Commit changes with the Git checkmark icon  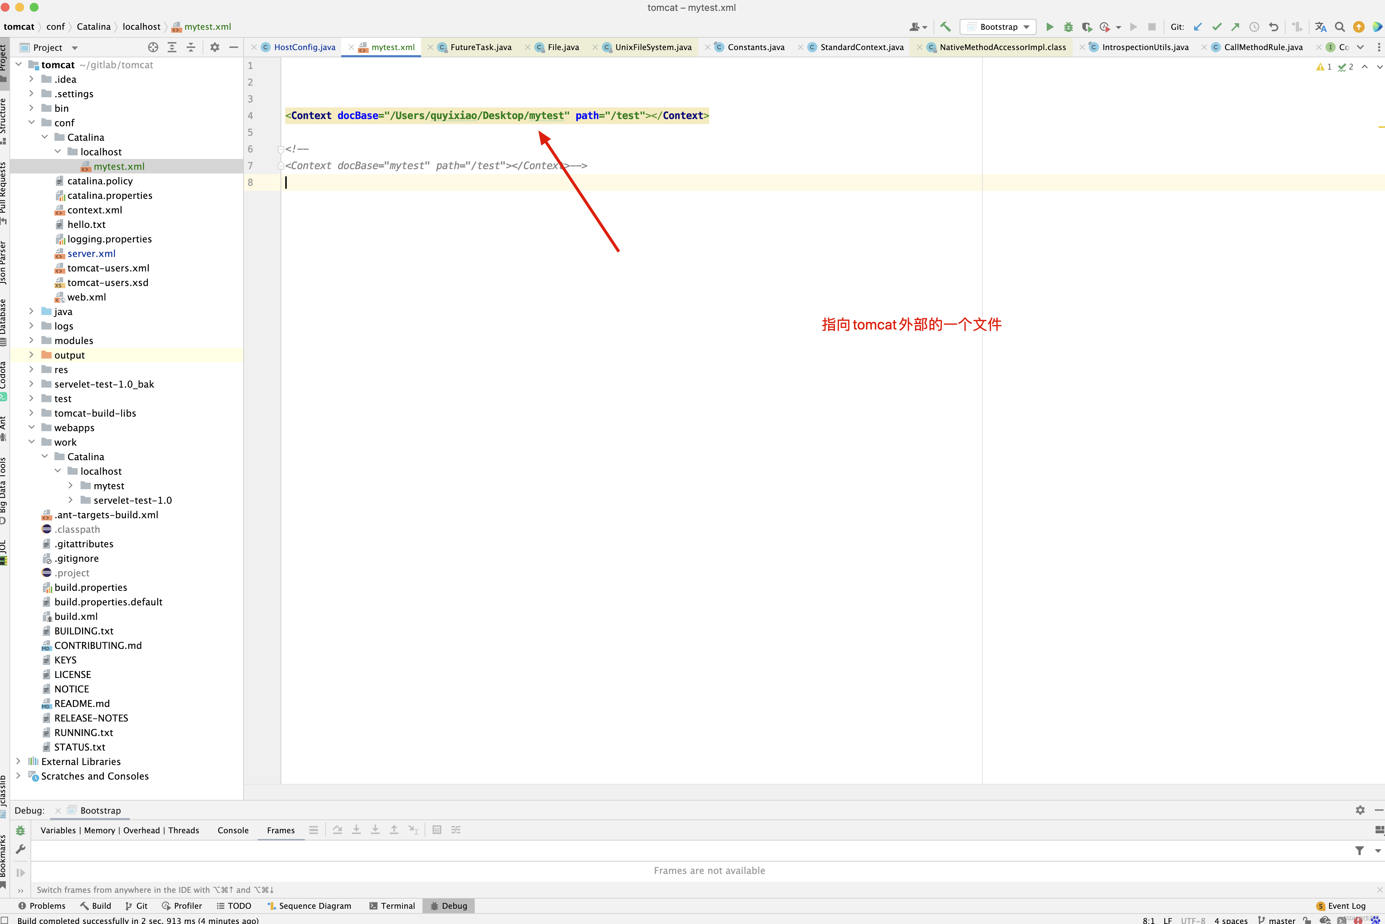pos(1217,27)
